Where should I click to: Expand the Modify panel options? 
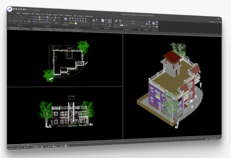point(48,26)
